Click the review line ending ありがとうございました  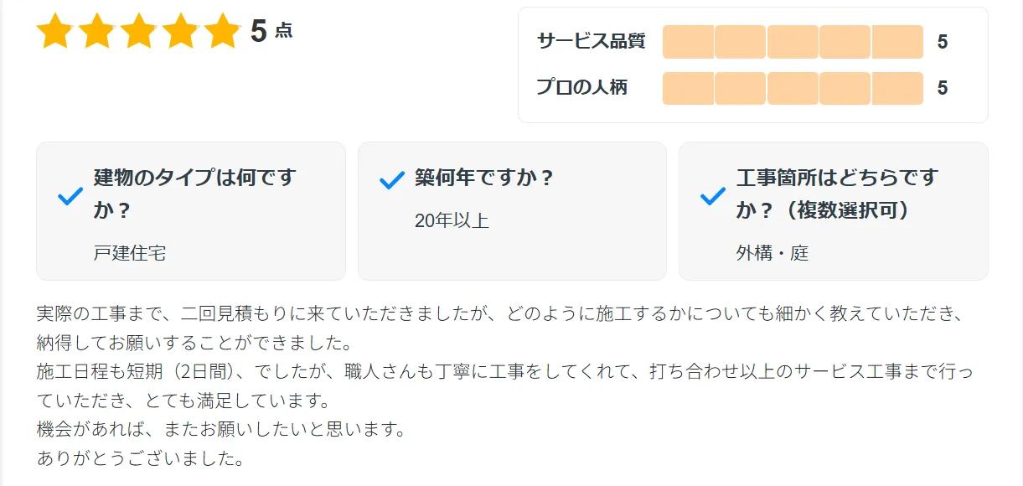coord(141,459)
